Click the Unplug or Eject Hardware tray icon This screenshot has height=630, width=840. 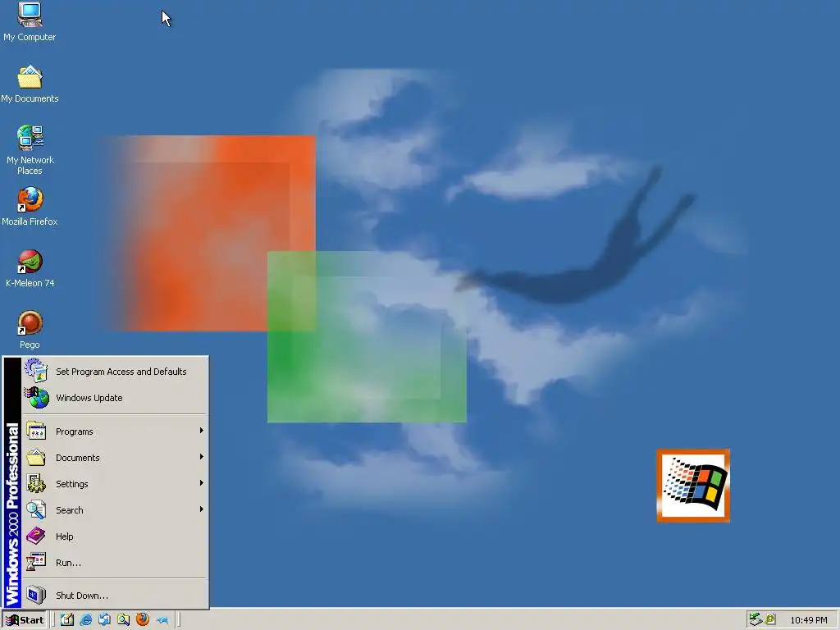pos(756,619)
